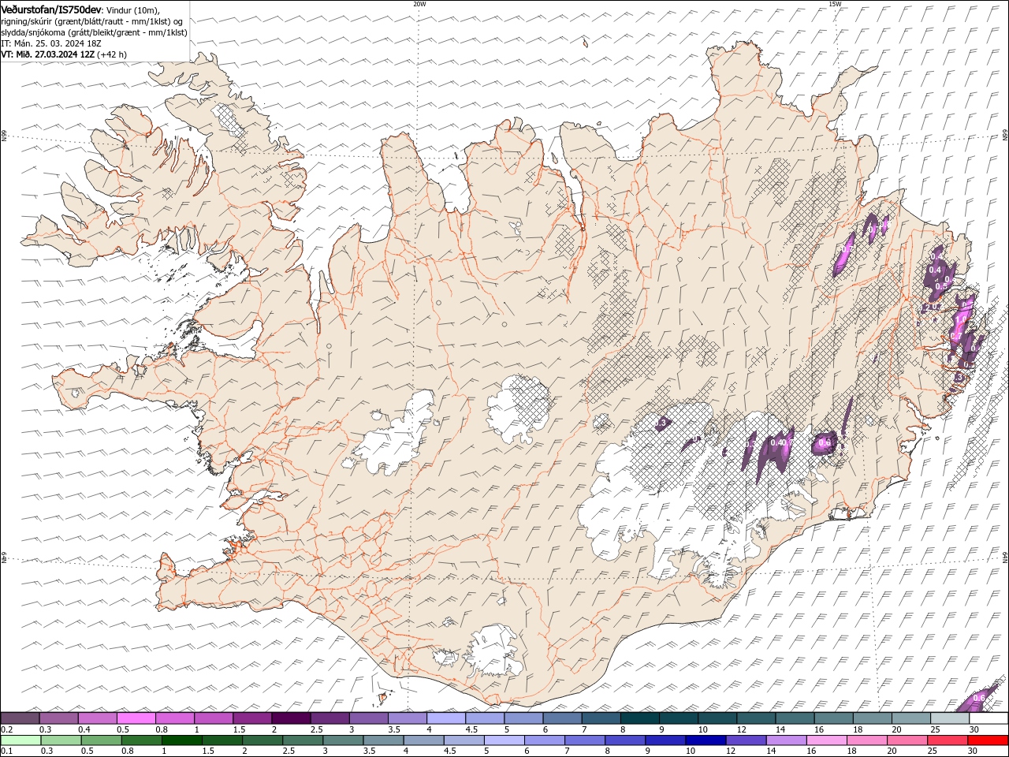Image resolution: width=1009 pixels, height=757 pixels.
Task: Select the teal snow swatch labeled 12
Action: pyautogui.click(x=756, y=718)
